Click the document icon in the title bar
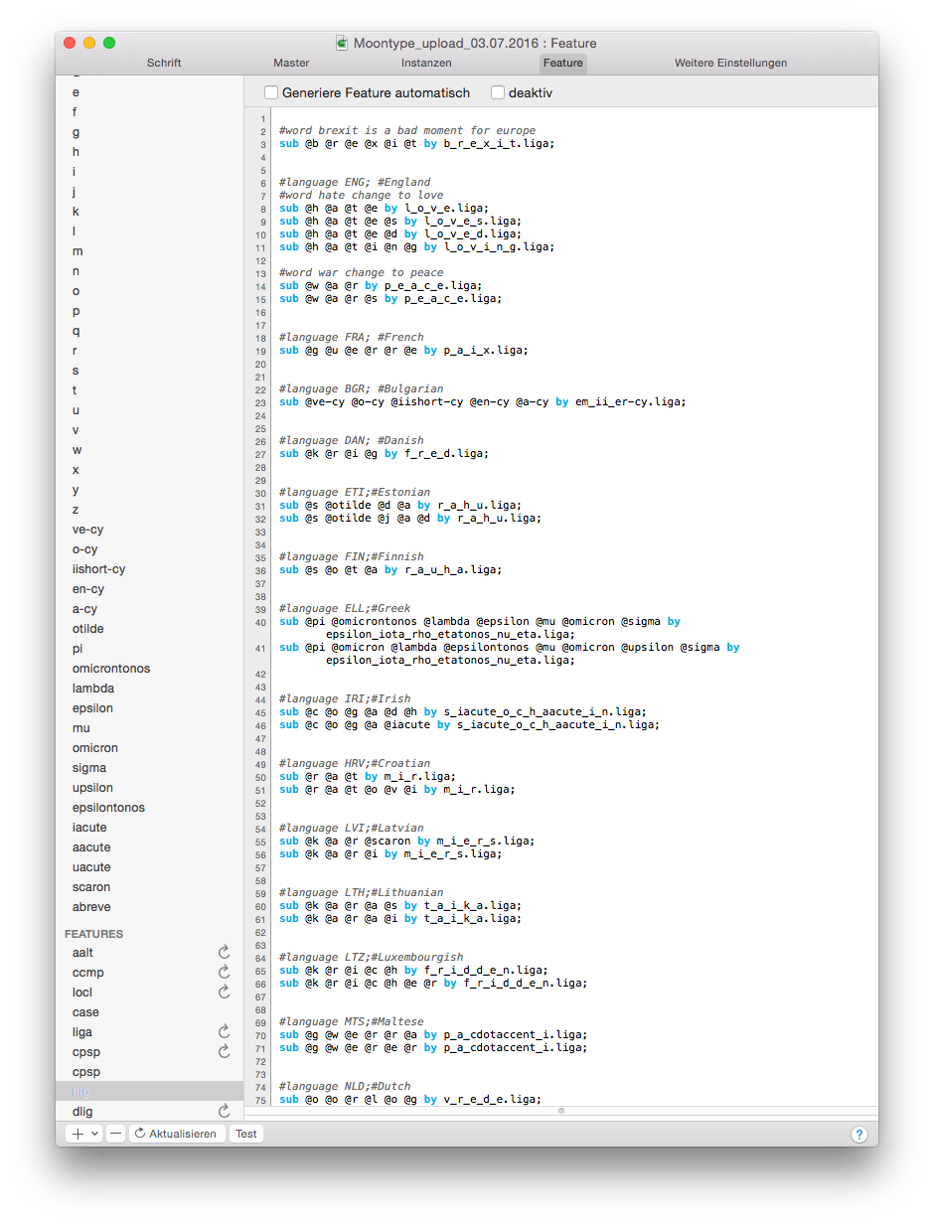934x1226 pixels. pyautogui.click(x=342, y=43)
